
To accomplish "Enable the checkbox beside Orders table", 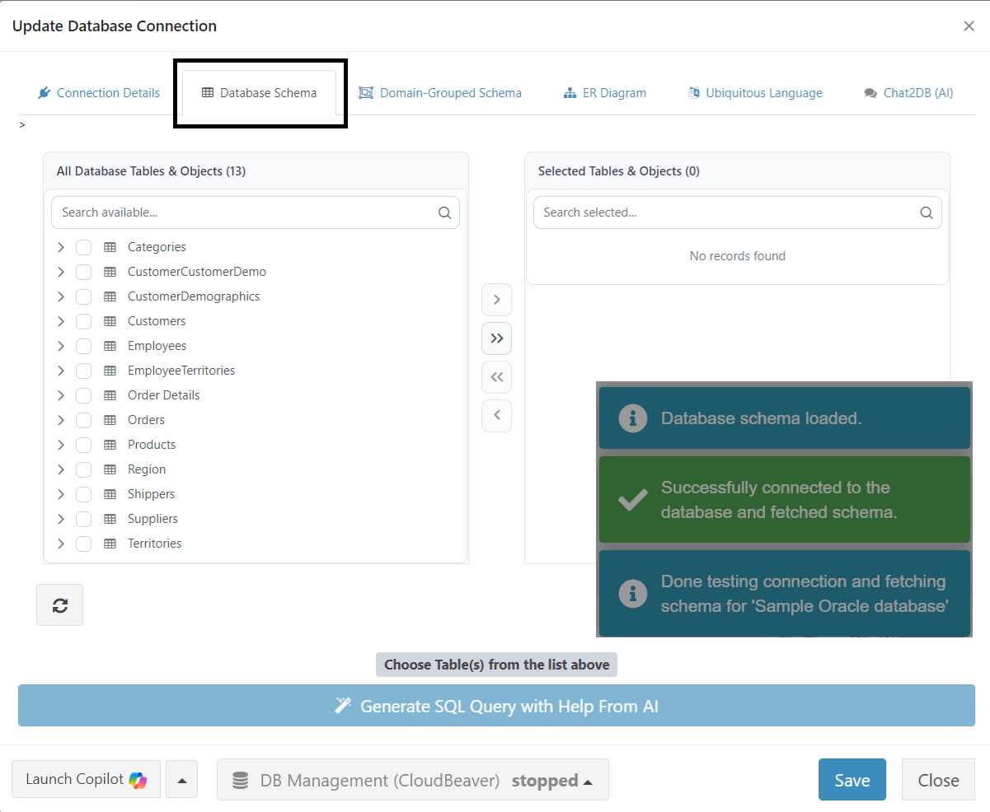I will [x=83, y=420].
